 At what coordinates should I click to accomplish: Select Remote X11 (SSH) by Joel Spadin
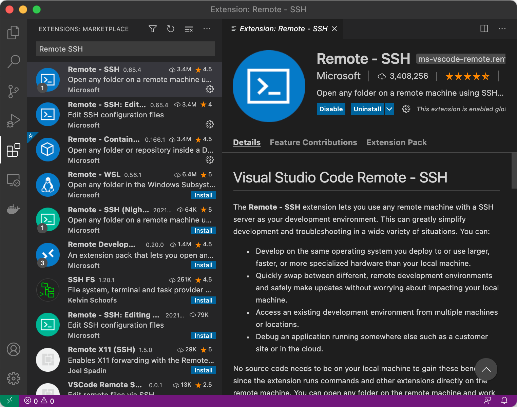[125, 360]
